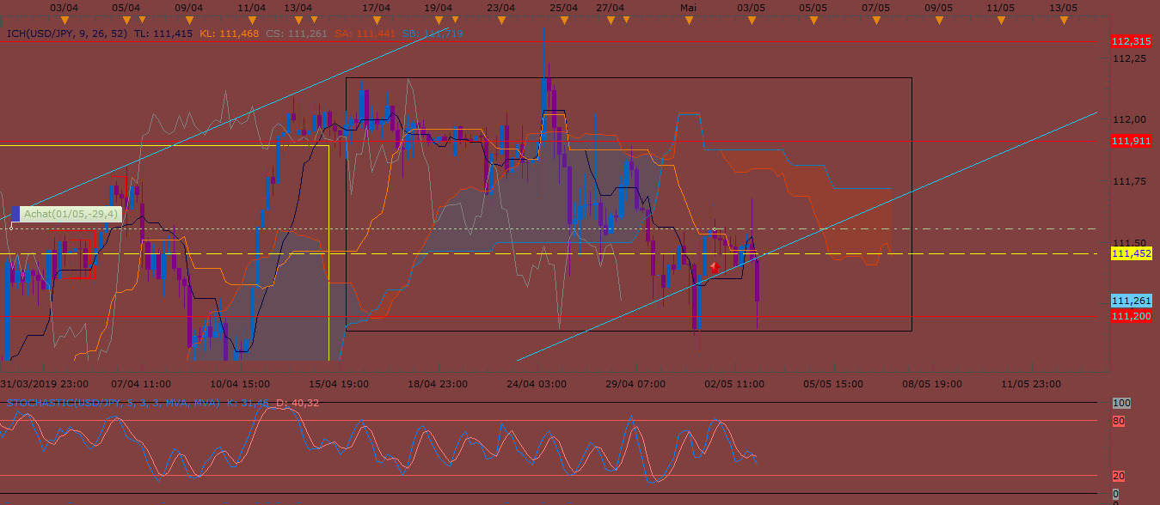Viewport: 1160px width, 505px height.
Task: Select the timeline marker under 11/05
Action: [1000, 19]
